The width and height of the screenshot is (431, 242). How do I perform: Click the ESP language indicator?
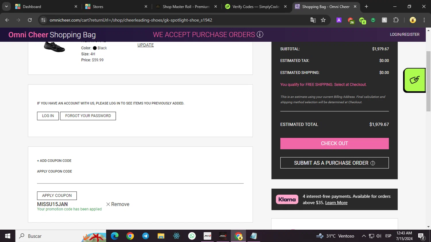click(x=388, y=236)
